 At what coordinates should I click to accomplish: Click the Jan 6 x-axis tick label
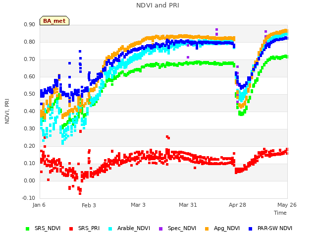point(39,205)
